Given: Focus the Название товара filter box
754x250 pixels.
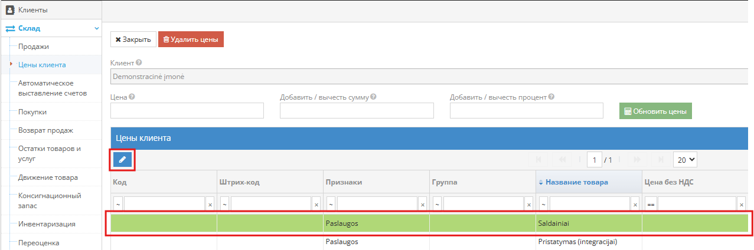Looking at the screenshot, I should tap(590, 204).
